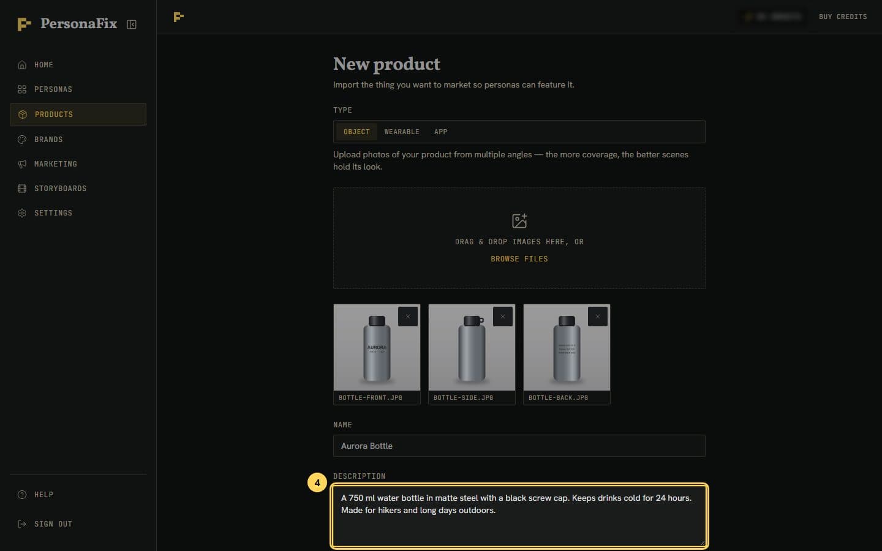Click the Marketing megaphone icon
Screen dimensions: 882x551
click(x=22, y=164)
